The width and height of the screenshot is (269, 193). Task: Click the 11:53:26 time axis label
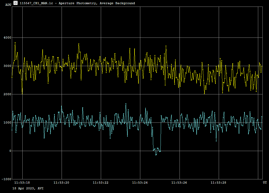pos(179,183)
